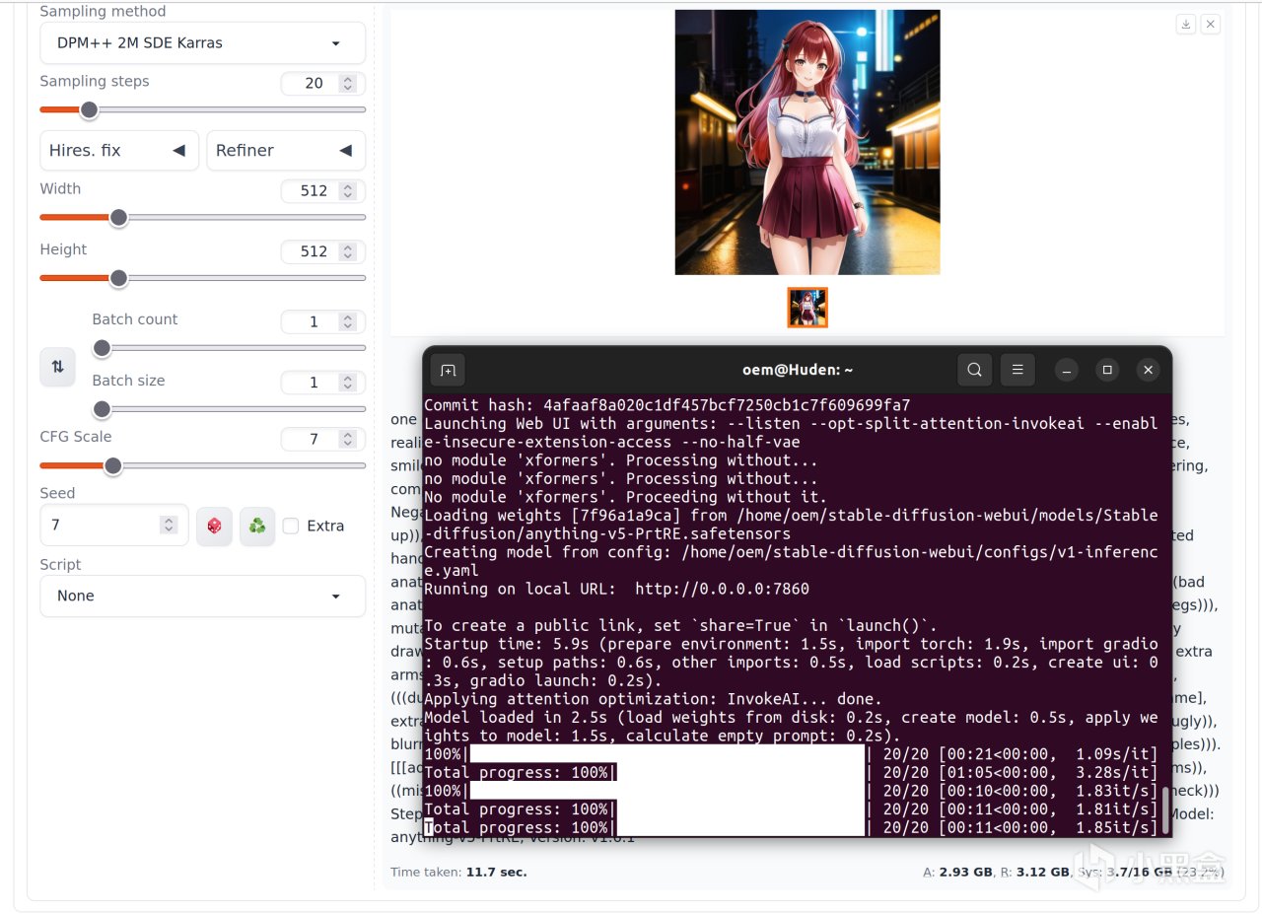The width and height of the screenshot is (1262, 914).
Task: Close the image preview with X icon
Action: [1211, 24]
